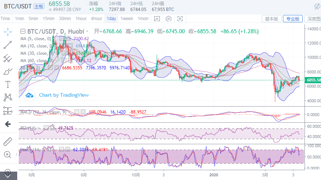This screenshot has height=180, width=321.
Task: Select the 1week interval
Action: pos(127,19)
